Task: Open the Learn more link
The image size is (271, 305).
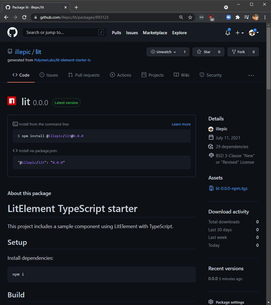Action: click(181, 124)
